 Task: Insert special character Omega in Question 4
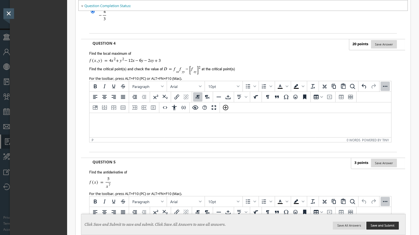(x=286, y=97)
